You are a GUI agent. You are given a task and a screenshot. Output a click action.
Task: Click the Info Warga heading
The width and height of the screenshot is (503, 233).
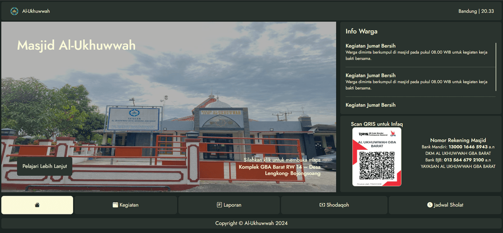(361, 32)
